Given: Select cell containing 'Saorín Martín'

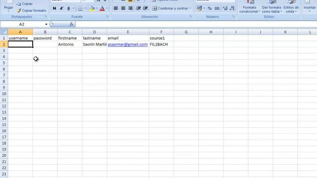Looking at the screenshot, I should point(95,44).
